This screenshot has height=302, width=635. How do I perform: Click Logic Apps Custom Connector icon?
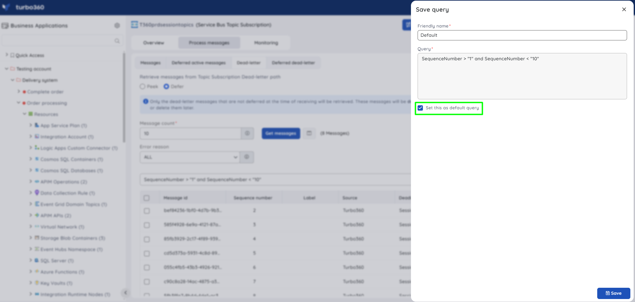[37, 148]
